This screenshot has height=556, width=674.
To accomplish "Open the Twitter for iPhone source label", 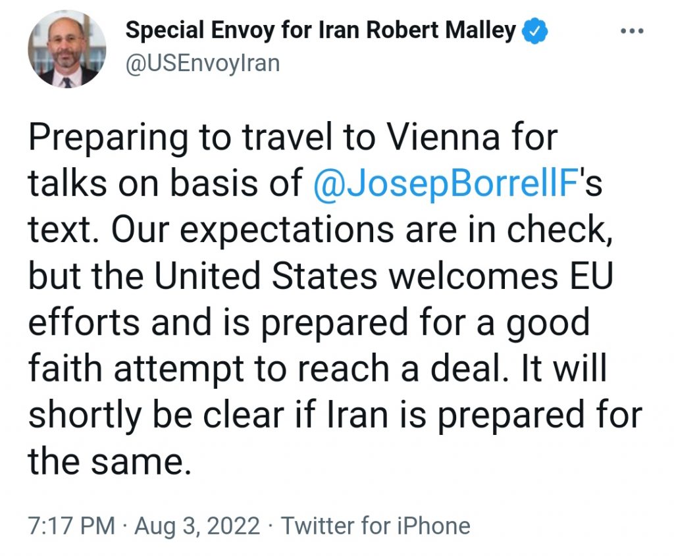I will (x=376, y=526).
